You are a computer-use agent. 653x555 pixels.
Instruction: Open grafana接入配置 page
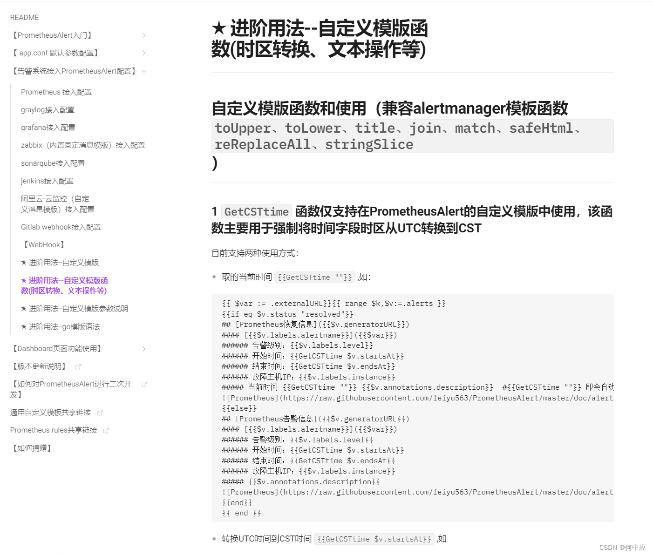click(48, 128)
